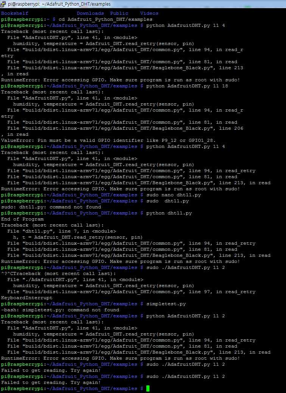Select the 'Bookshelf' directory name
Screen dimensions: 286x393
(15, 13)
